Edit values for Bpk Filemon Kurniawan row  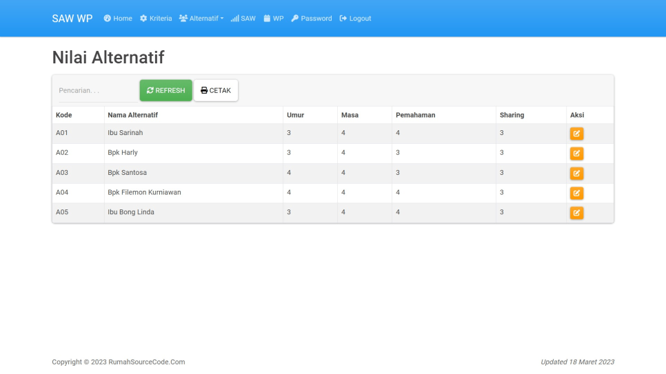point(576,193)
